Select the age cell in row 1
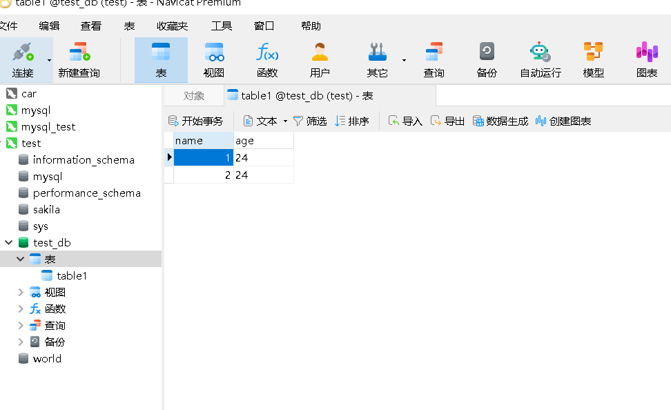 coord(264,158)
